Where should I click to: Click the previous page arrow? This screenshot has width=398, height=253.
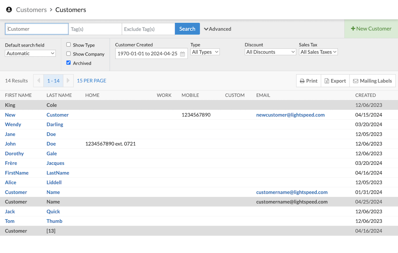(x=38, y=81)
